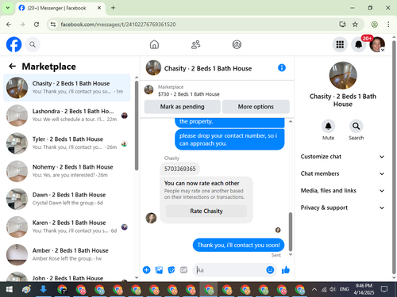
Task: Open the tab search dropdown arrow
Action: [8, 8]
